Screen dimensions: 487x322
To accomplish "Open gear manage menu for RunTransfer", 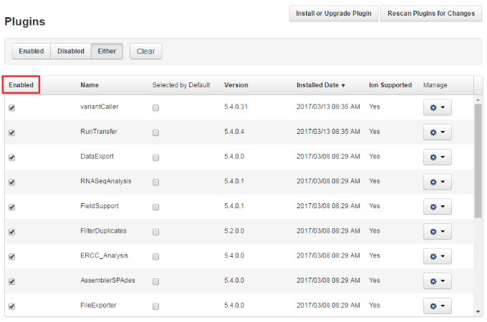I will tap(437, 132).
